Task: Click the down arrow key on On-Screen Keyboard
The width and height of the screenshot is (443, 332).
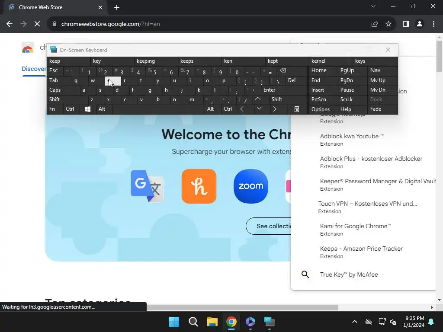Action: pos(259,109)
